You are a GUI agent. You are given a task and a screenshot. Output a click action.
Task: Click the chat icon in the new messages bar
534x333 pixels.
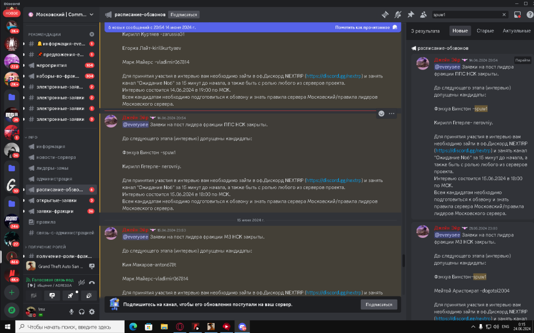click(395, 27)
